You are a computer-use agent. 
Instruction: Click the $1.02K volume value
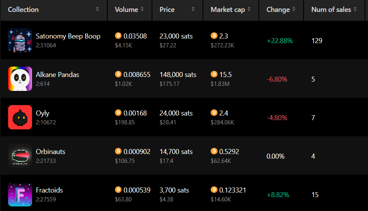click(123, 84)
